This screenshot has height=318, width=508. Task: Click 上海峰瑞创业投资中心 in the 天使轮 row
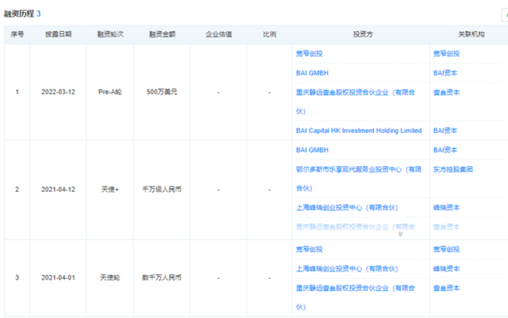[346, 269]
